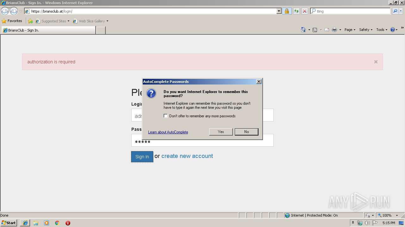Click the volume speaker tray icon
This screenshot has width=405, height=227.
tap(367, 223)
